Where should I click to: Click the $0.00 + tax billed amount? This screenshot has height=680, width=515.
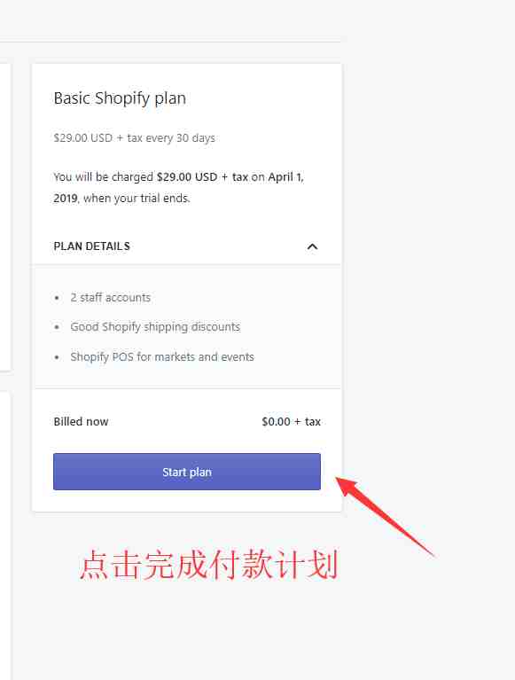[x=292, y=421]
